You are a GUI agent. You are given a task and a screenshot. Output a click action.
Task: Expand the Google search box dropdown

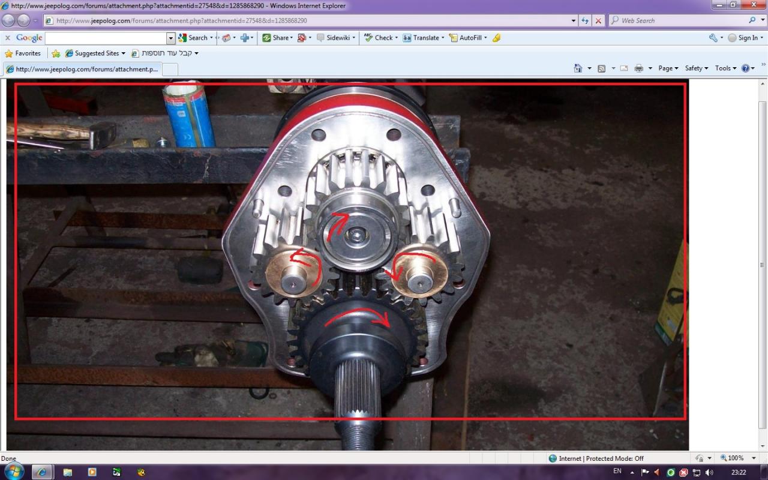coord(170,38)
